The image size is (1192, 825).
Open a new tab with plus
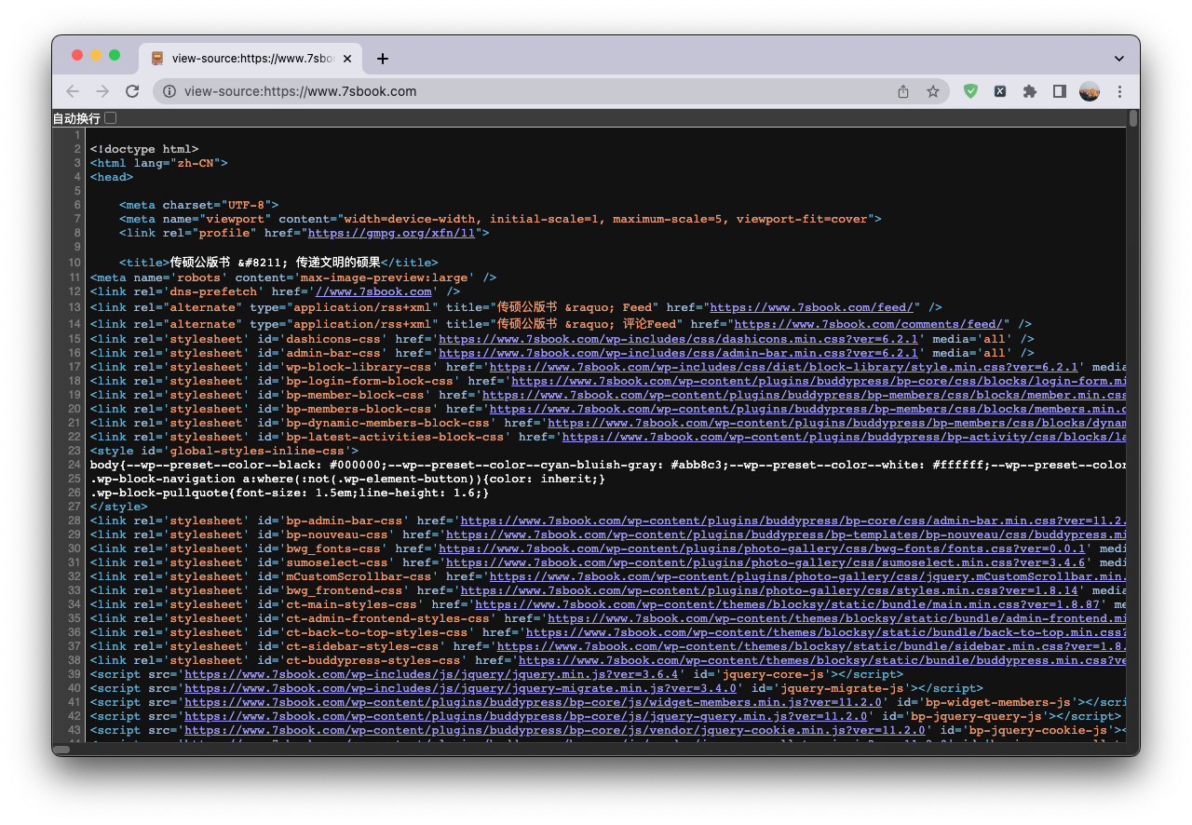[383, 59]
